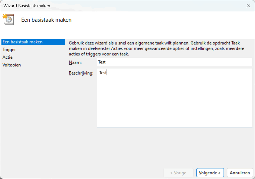Screen dimensions: 255x179
Task: Click the wizard instruction paragraph text
Action: (x=157, y=48)
